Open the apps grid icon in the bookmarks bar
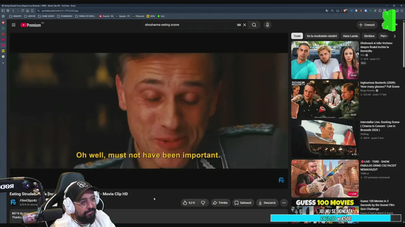Screen dimensions: 405x227 click(3, 16)
